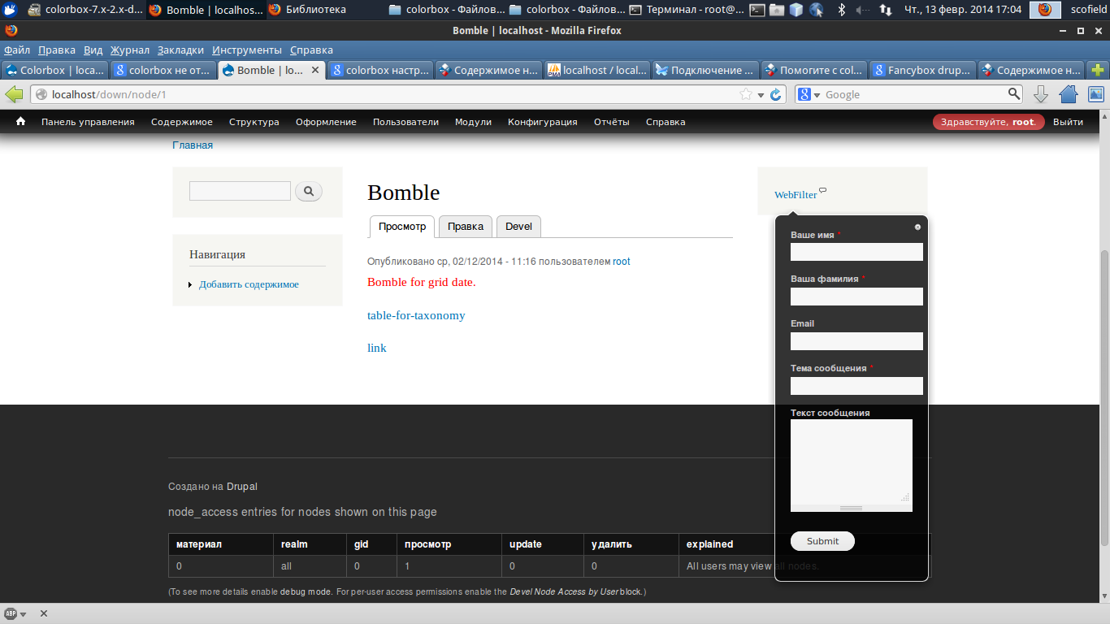Open the Adblock Plus icon in the status bar
Image resolution: width=1110 pixels, height=624 pixels.
click(11, 613)
